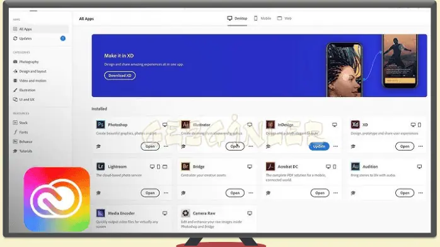
Task: Click the Updates notification badge
Action: pos(63,38)
